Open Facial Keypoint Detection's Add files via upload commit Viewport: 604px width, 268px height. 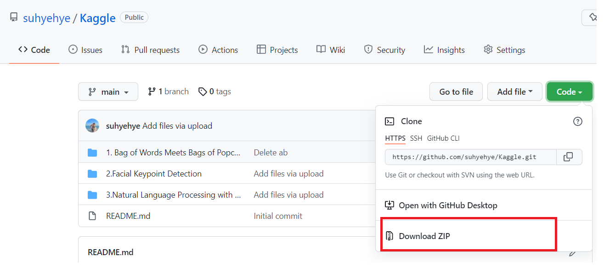point(289,173)
